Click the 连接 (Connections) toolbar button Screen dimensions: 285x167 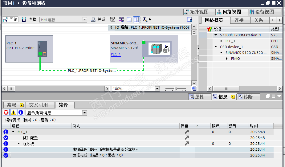pyautogui.click(x=29, y=20)
